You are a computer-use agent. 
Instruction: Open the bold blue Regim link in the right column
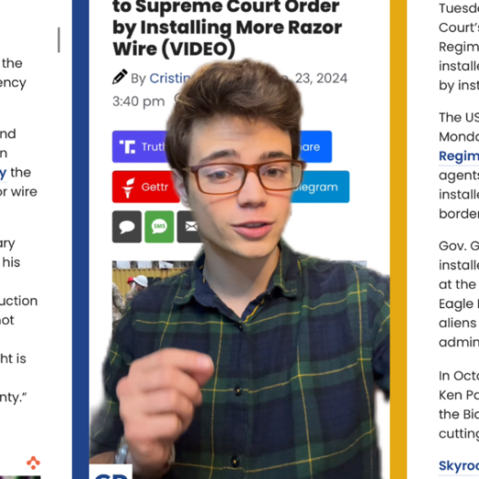(459, 156)
